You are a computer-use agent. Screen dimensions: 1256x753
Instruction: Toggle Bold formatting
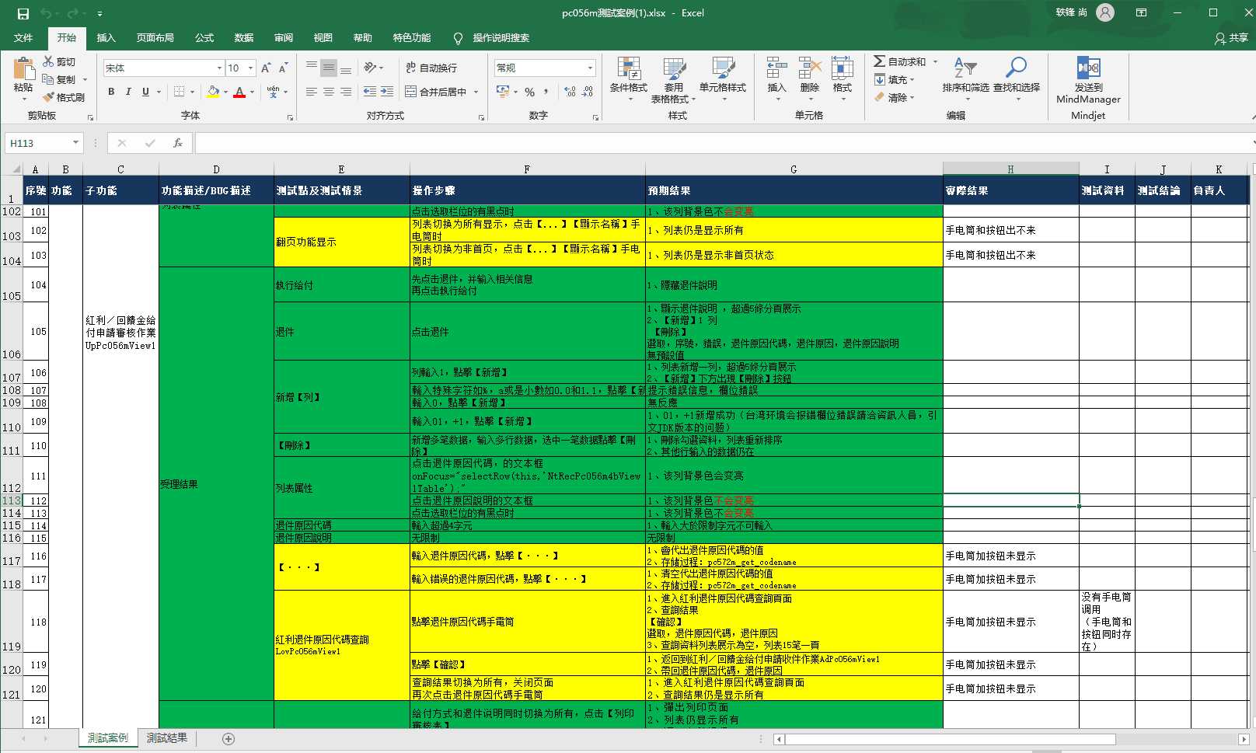[x=111, y=92]
